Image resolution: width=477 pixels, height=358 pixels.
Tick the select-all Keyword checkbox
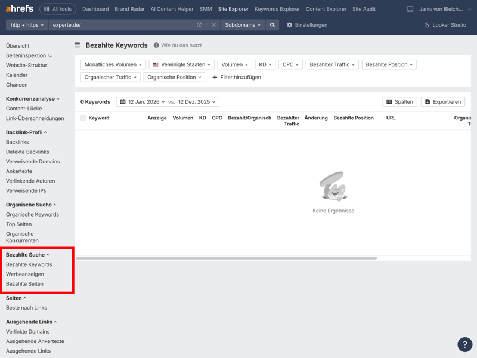[x=83, y=118]
